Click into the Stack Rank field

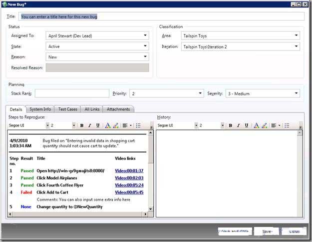click(x=72, y=93)
